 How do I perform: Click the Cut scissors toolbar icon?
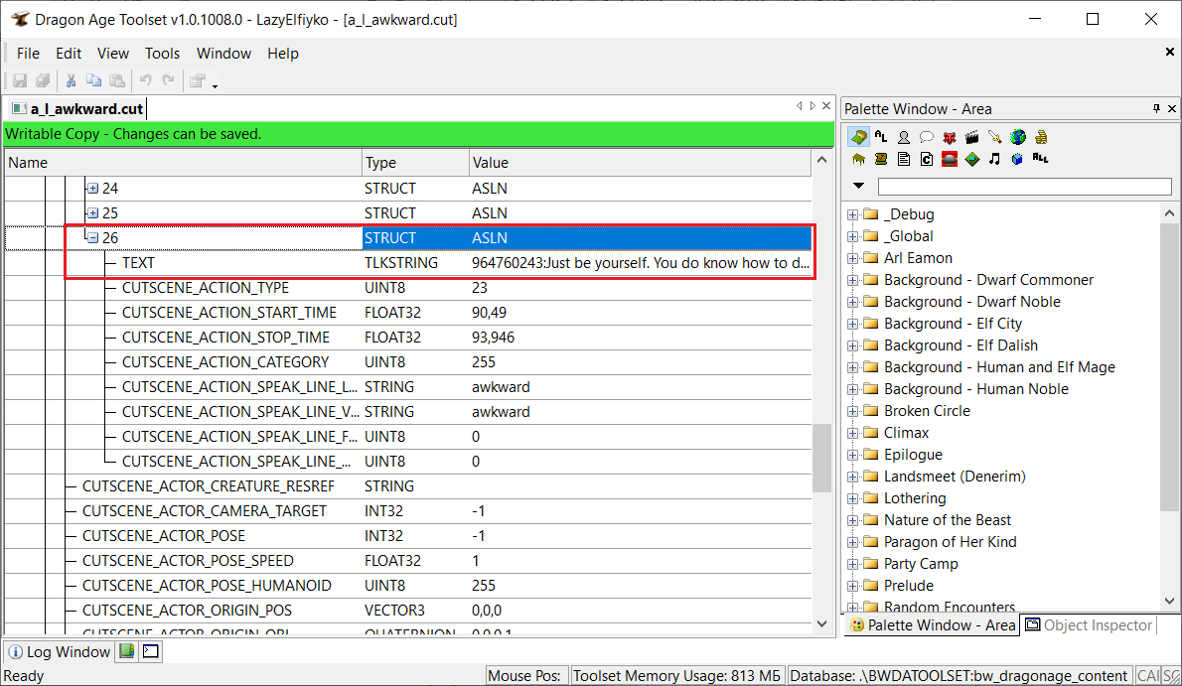(x=71, y=80)
